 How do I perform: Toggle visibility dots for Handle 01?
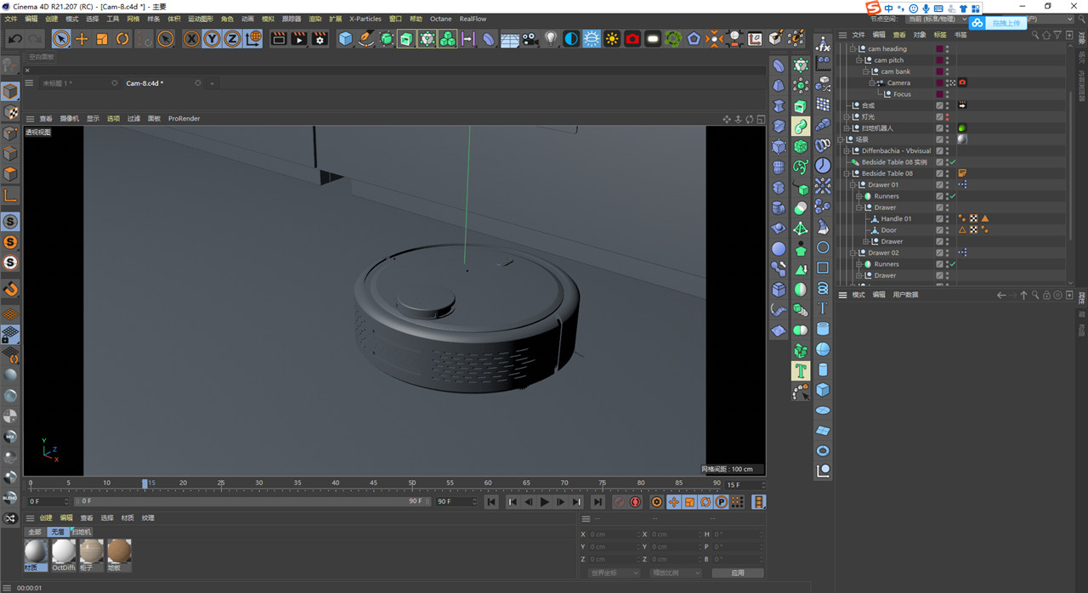948,219
